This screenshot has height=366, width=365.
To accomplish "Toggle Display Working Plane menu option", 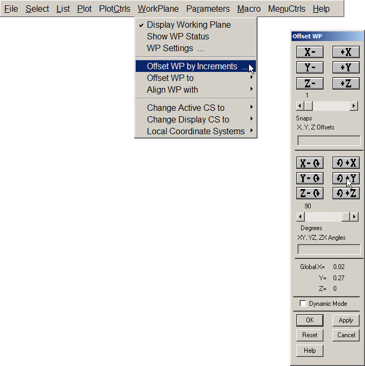I will [189, 25].
